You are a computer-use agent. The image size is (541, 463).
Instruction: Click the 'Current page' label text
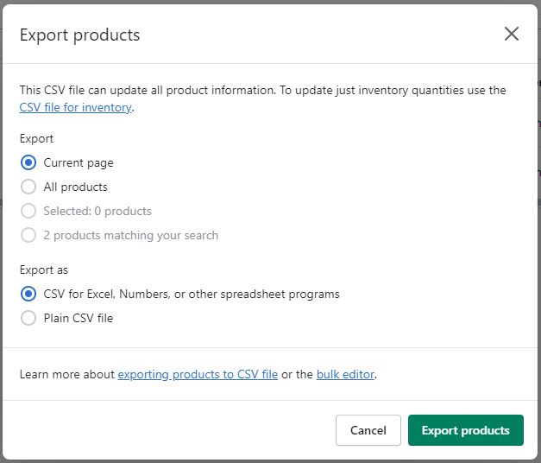pyautogui.click(x=79, y=162)
